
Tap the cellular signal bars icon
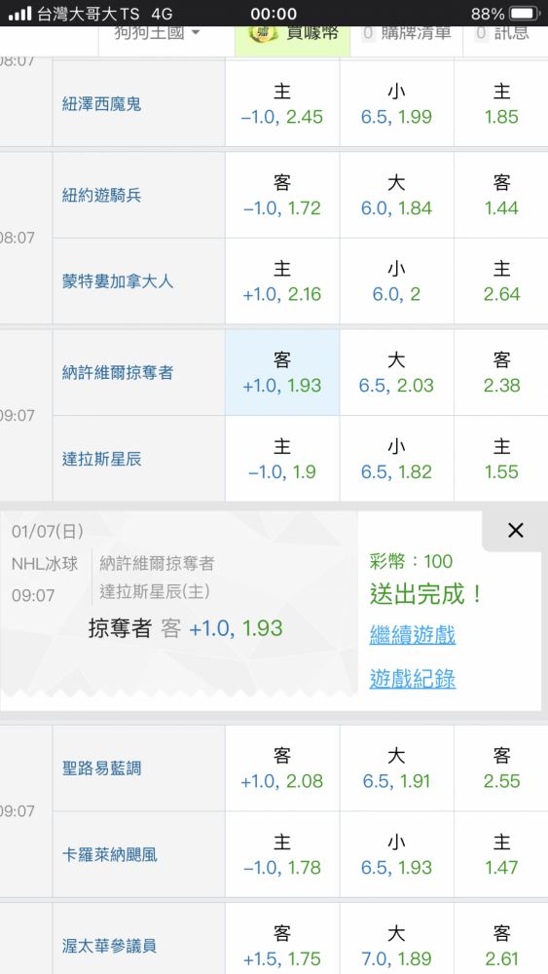pyautogui.click(x=19, y=13)
